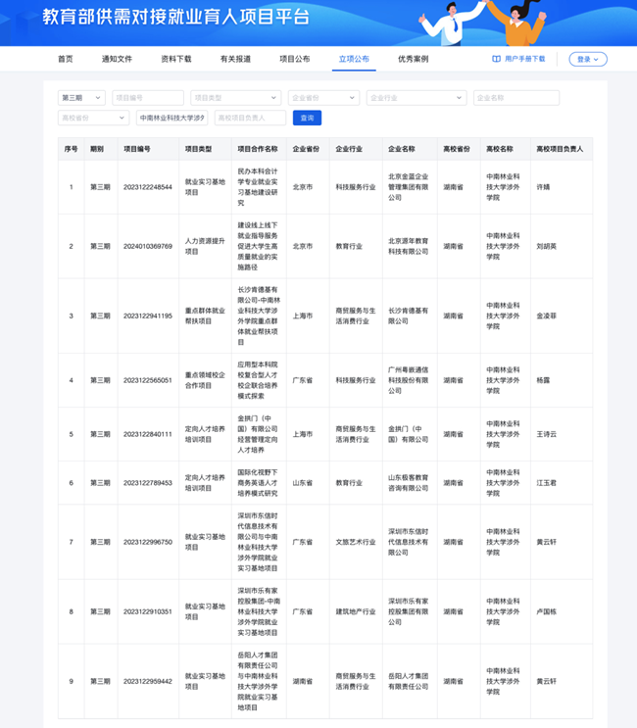637x728 pixels.
Task: Click the 高校项目负责人 input field
Action: pyautogui.click(x=250, y=118)
